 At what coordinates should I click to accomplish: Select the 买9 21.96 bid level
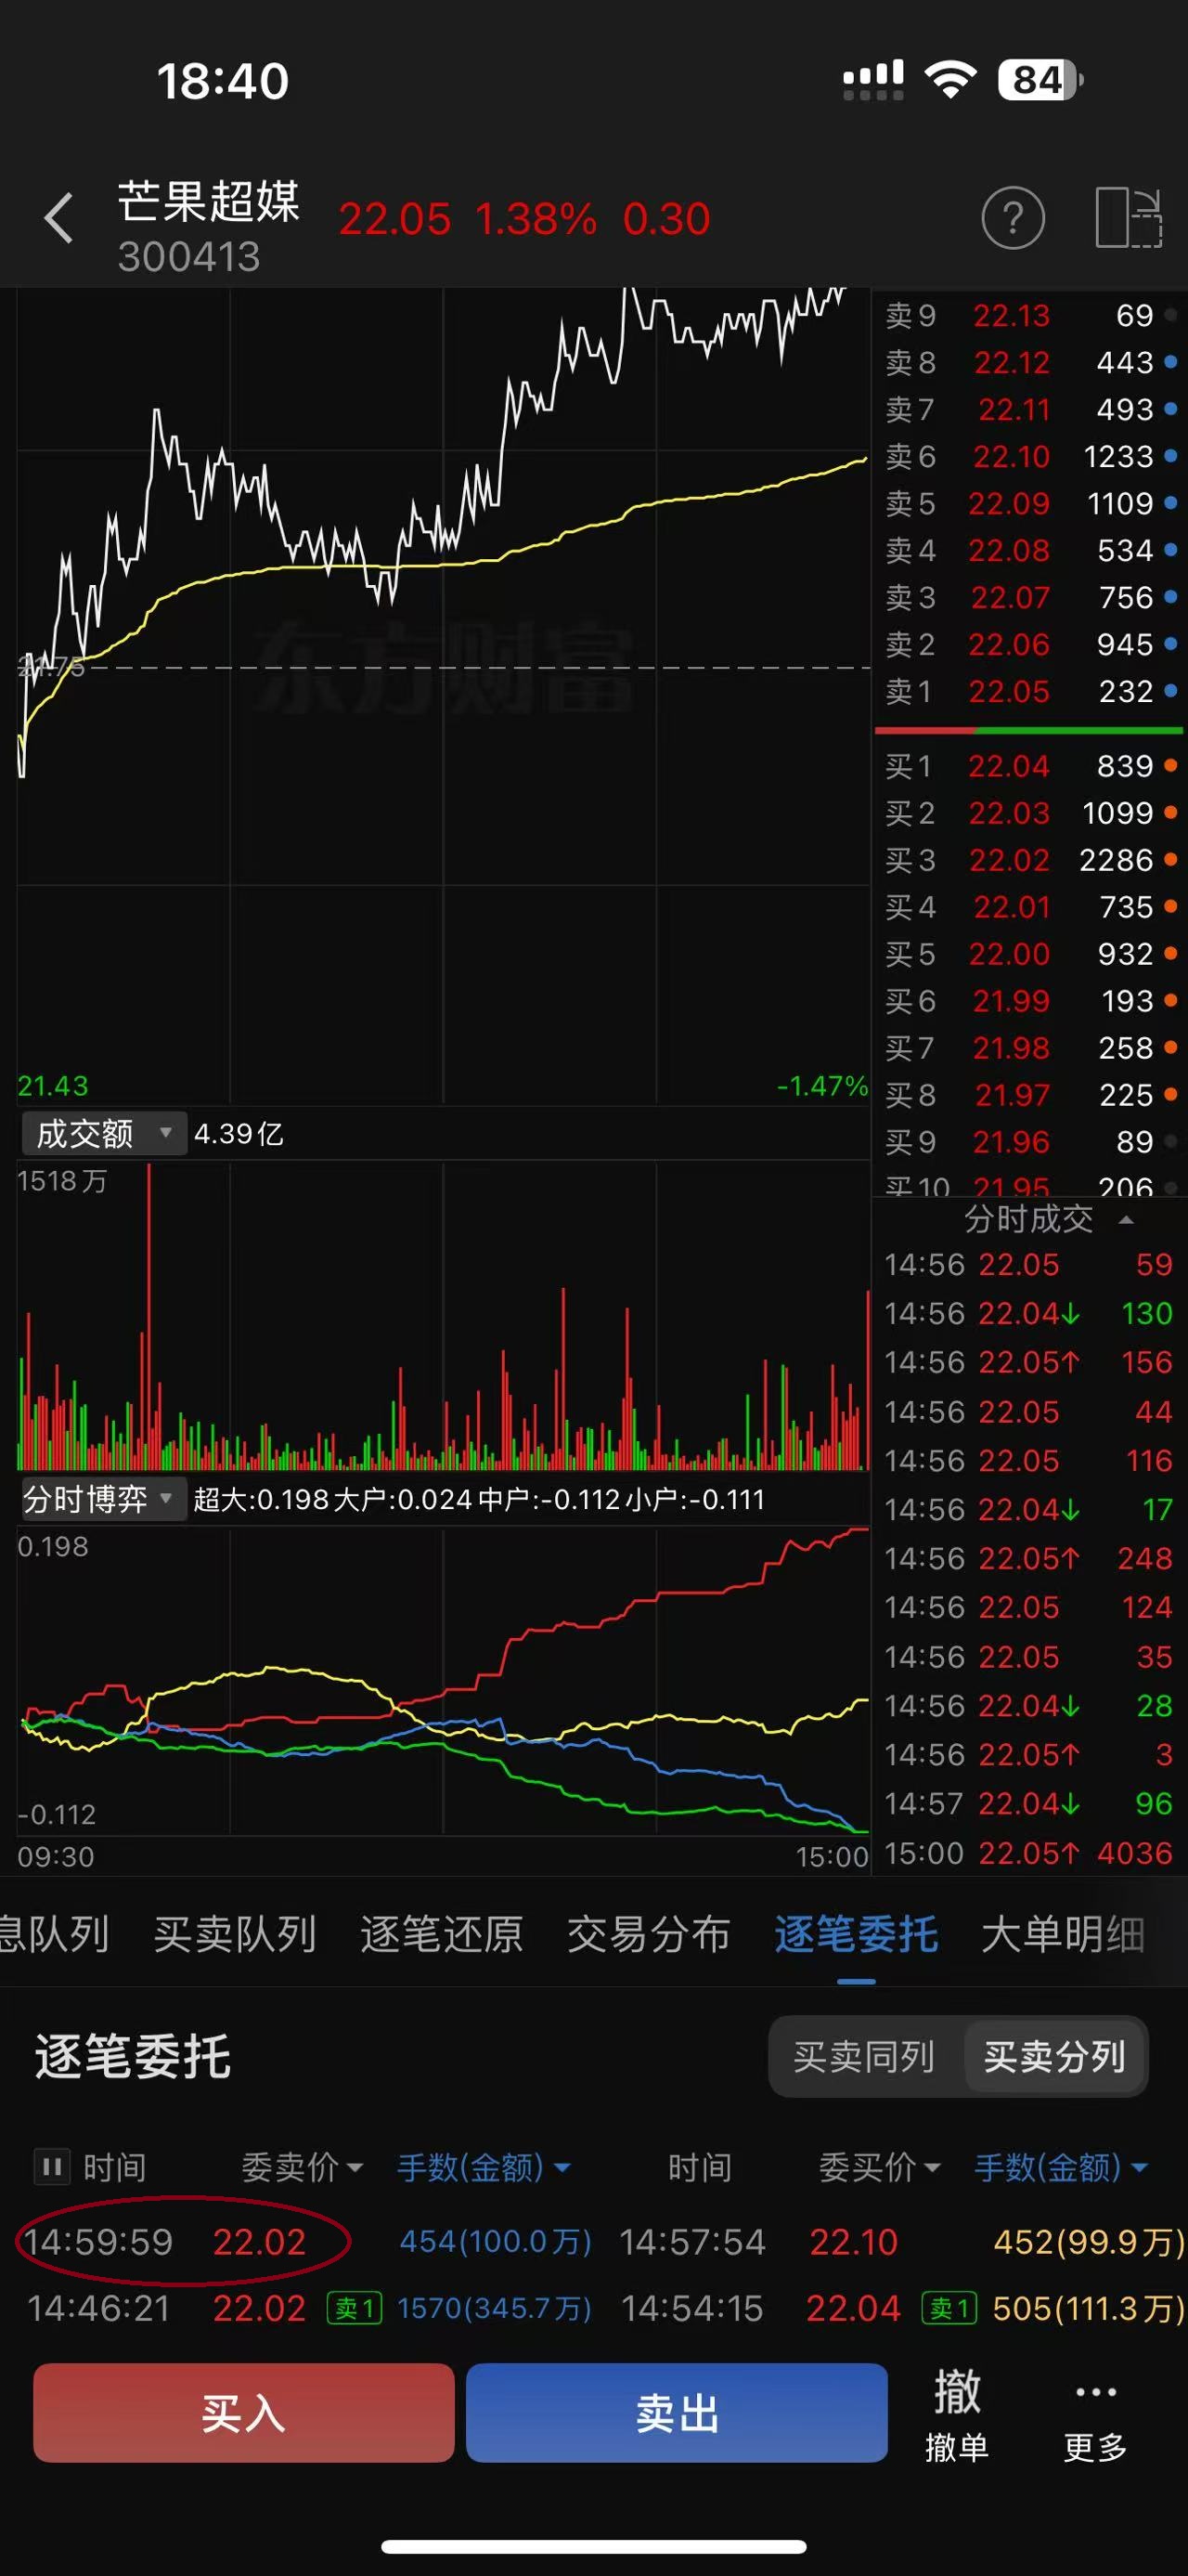(x=1029, y=1142)
